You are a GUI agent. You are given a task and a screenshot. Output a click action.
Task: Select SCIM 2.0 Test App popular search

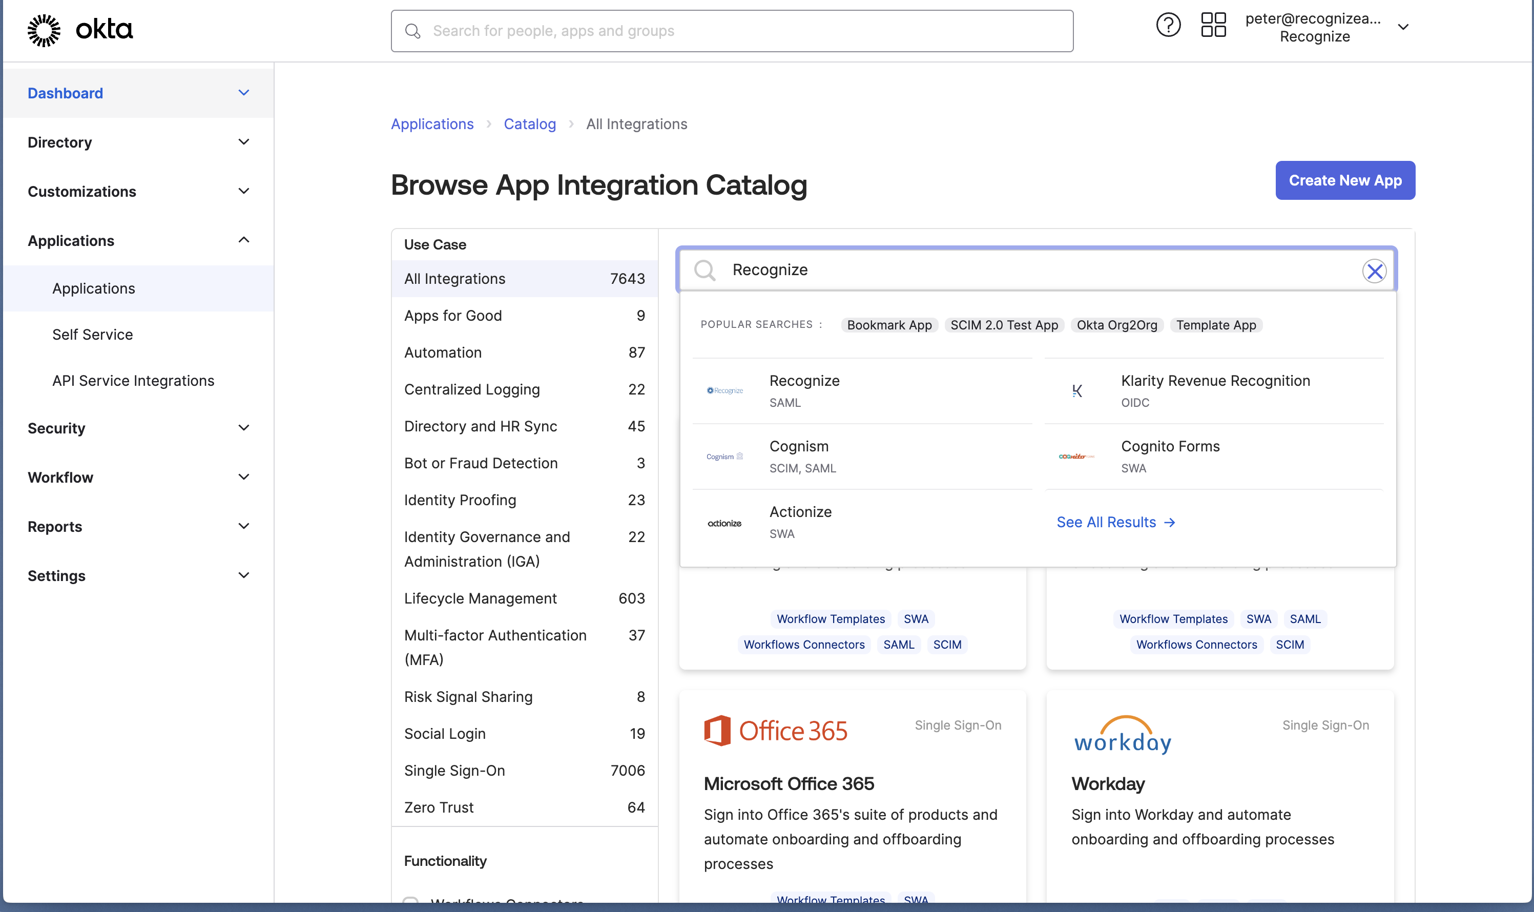(x=1004, y=324)
